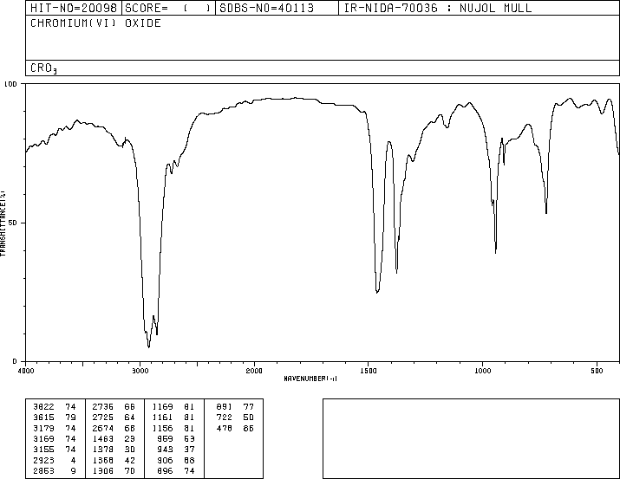
Task: Click the sharp spectrum dip near 722 wavenumber
Action: tap(546, 212)
